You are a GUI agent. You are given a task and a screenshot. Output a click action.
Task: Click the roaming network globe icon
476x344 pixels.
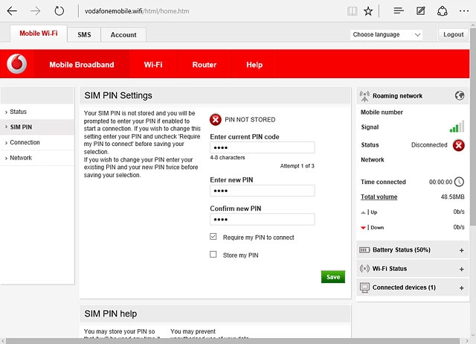coord(459,96)
